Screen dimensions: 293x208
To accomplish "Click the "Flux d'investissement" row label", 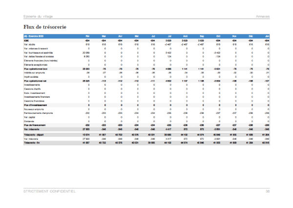I will click(36, 105).
